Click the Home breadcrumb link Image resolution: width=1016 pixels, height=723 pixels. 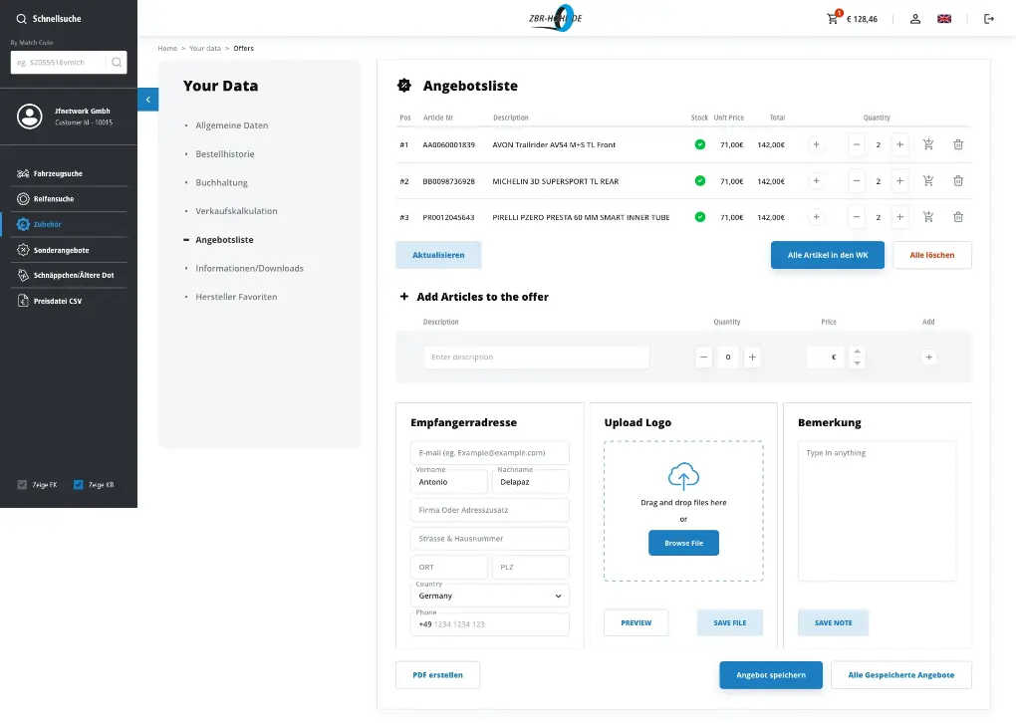click(167, 48)
